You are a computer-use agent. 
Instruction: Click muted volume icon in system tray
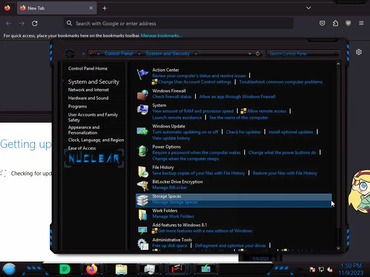[x=330, y=269]
